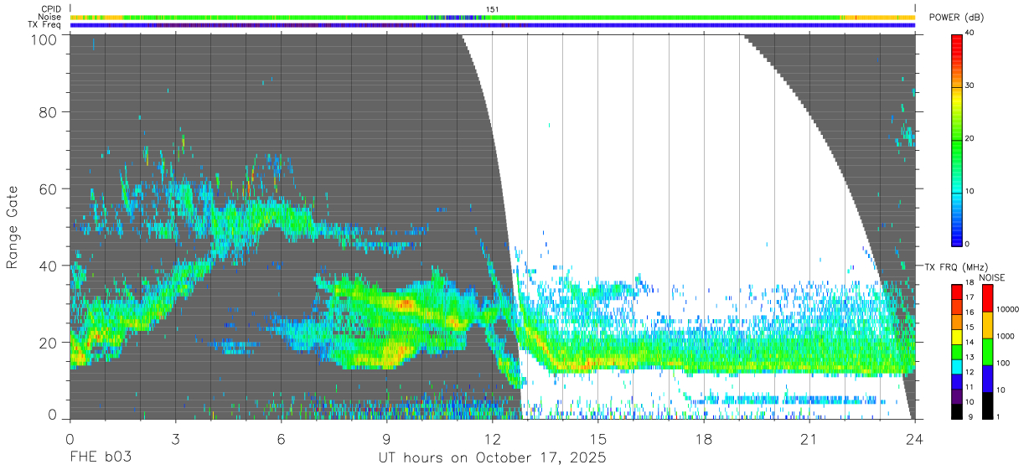
Task: Click the FHE b03 radar beam label
Action: [x=100, y=458]
